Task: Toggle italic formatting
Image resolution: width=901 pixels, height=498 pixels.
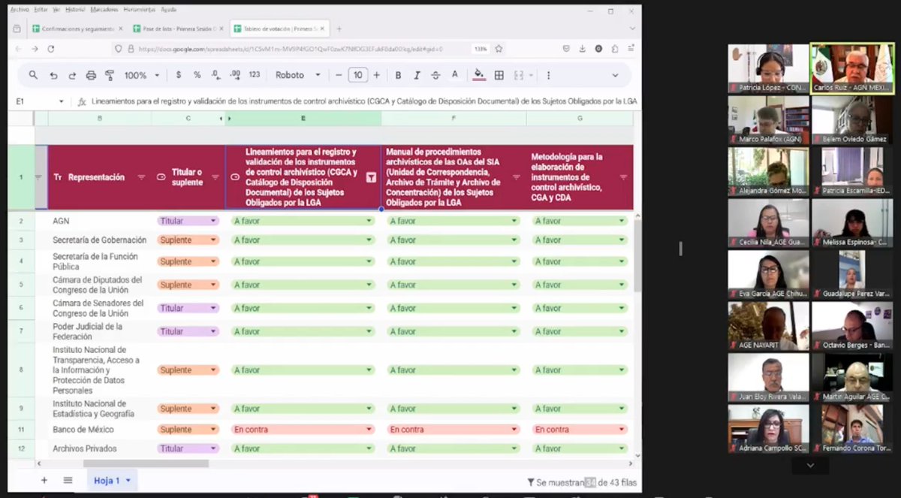Action: point(417,75)
